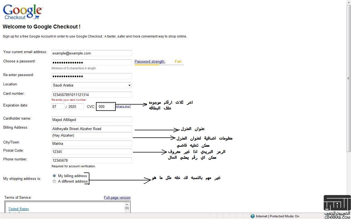This screenshot has width=351, height=219.
Task: Click the Cardholder name field
Action: coord(92,120)
